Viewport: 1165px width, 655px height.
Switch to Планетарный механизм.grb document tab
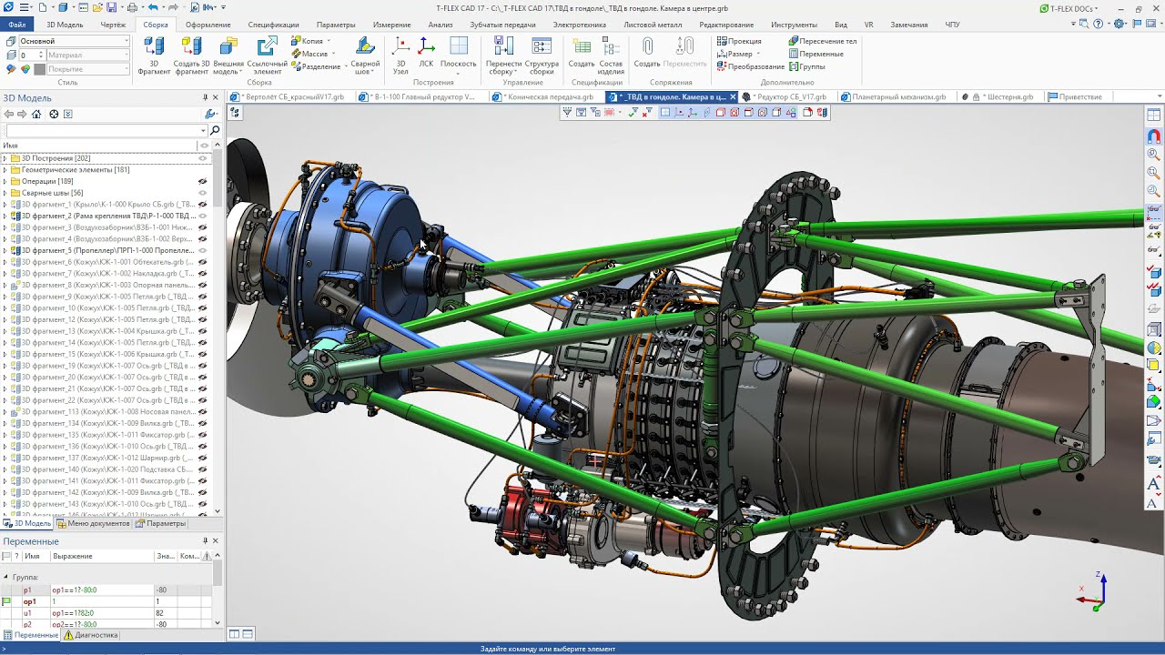pos(897,96)
